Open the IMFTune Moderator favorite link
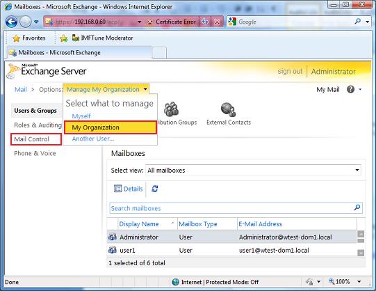 pos(102,38)
